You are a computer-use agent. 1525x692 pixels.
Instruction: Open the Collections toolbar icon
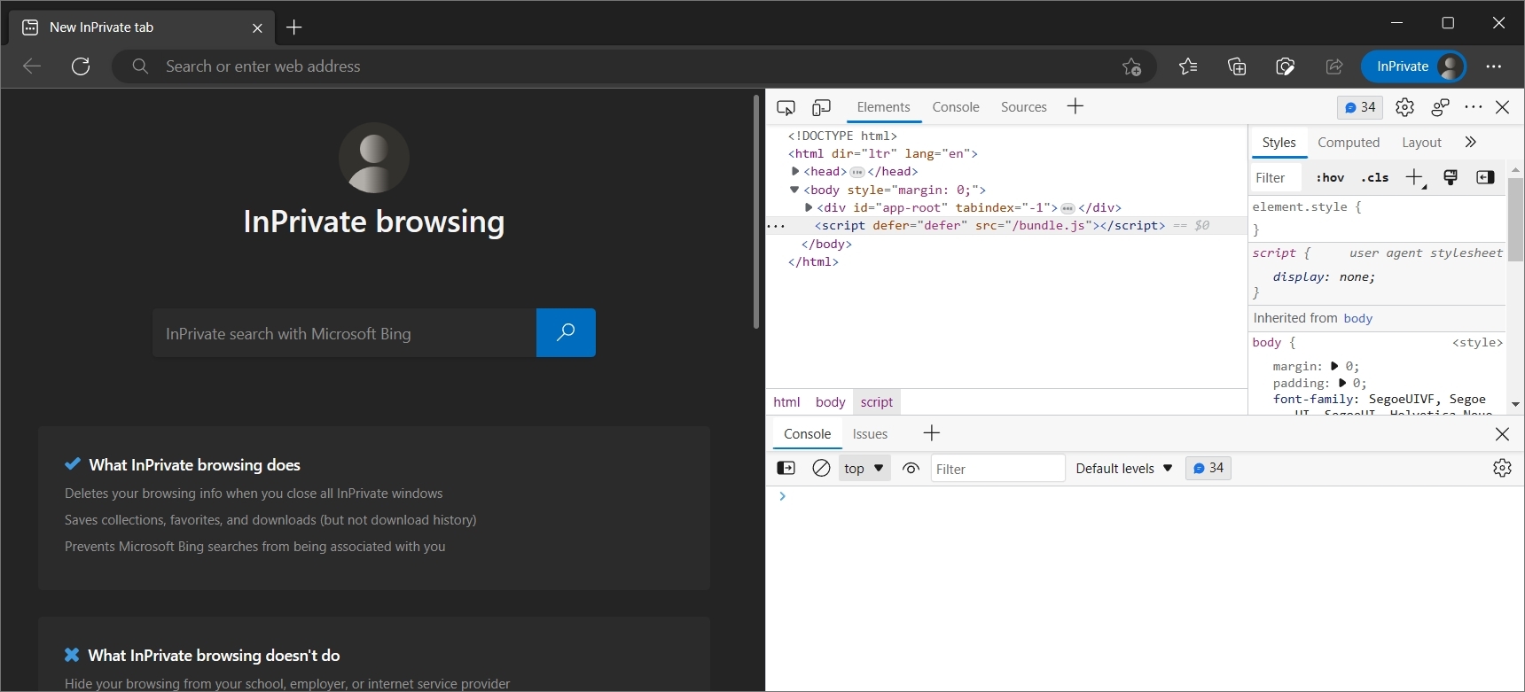[x=1237, y=66]
